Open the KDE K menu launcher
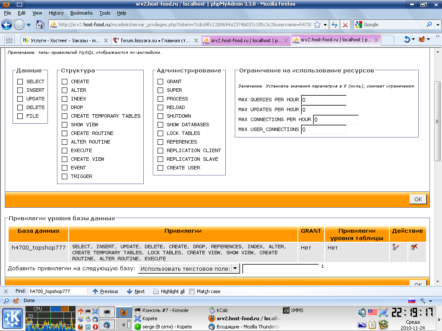This screenshot has width=442, height=331. (13, 319)
